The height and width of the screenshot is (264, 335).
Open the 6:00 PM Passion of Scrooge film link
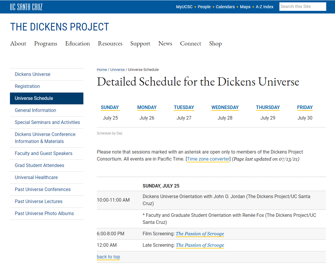pos(200,234)
